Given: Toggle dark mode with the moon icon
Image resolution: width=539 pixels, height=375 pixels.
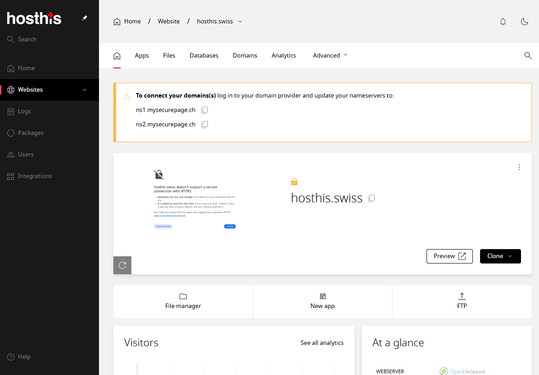Looking at the screenshot, I should (525, 21).
